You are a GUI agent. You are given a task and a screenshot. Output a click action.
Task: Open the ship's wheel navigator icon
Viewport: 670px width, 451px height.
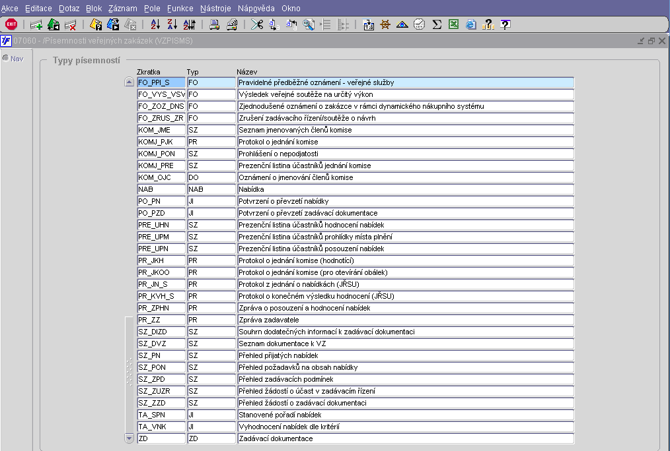click(x=385, y=24)
